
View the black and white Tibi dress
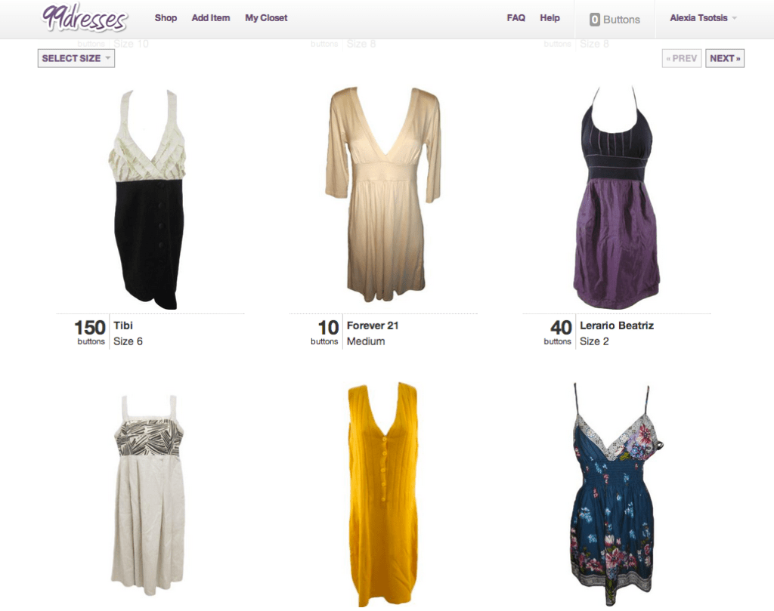[150, 199]
